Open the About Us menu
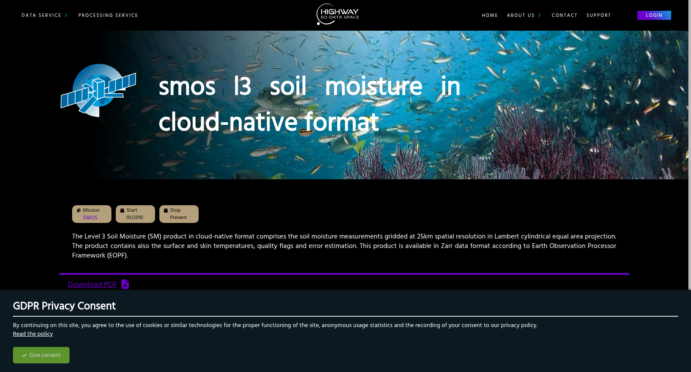The image size is (691, 372). point(521,16)
